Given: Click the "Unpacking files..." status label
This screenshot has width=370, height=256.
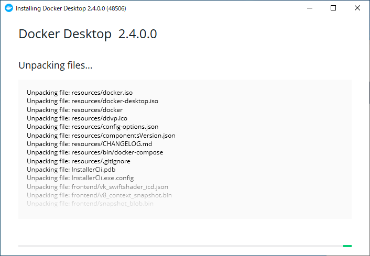Looking at the screenshot, I should 56,65.
